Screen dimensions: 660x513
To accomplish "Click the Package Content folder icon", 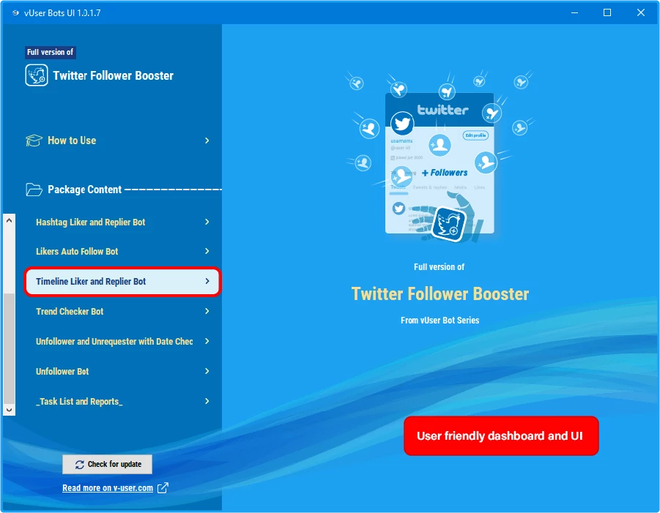I will (x=34, y=190).
